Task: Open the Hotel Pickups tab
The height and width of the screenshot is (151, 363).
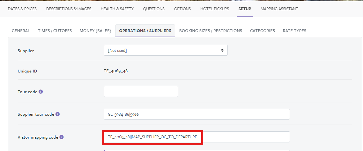Action: (215, 9)
